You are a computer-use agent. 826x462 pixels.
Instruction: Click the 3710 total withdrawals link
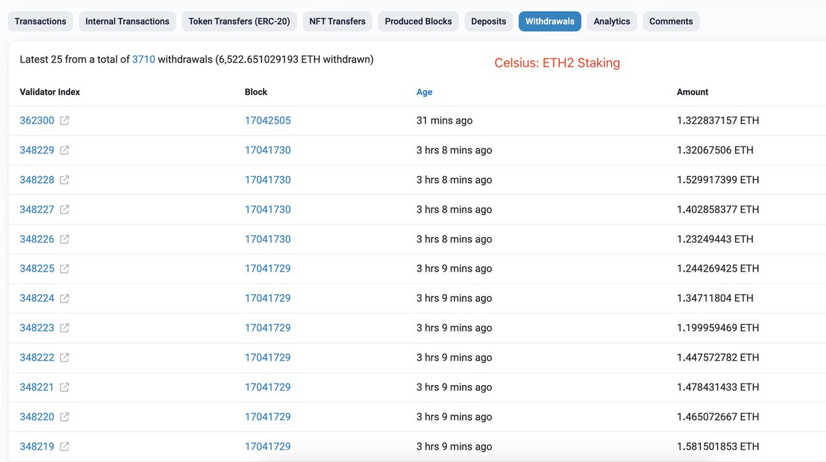pyautogui.click(x=144, y=59)
